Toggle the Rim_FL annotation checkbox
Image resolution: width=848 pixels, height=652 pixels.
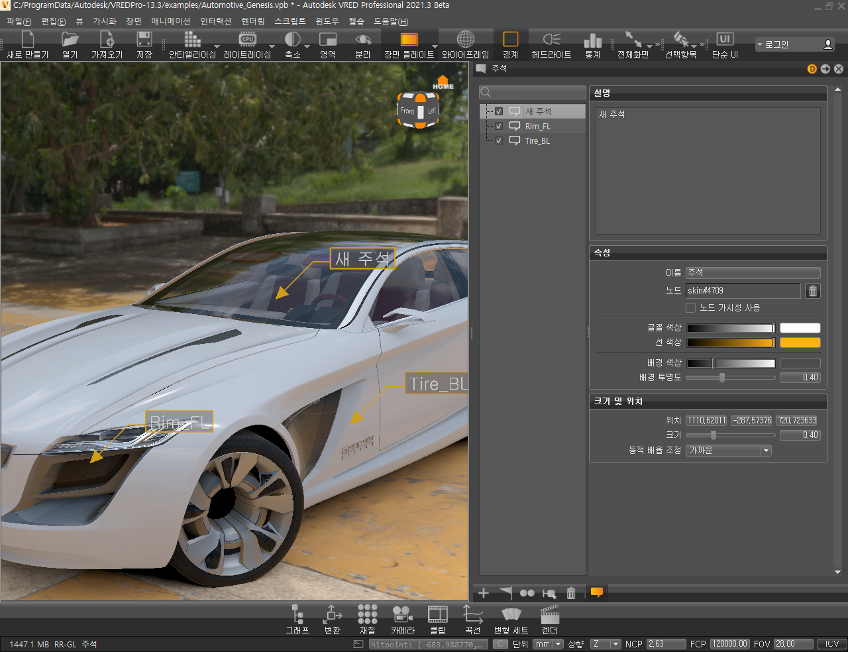pyautogui.click(x=499, y=126)
